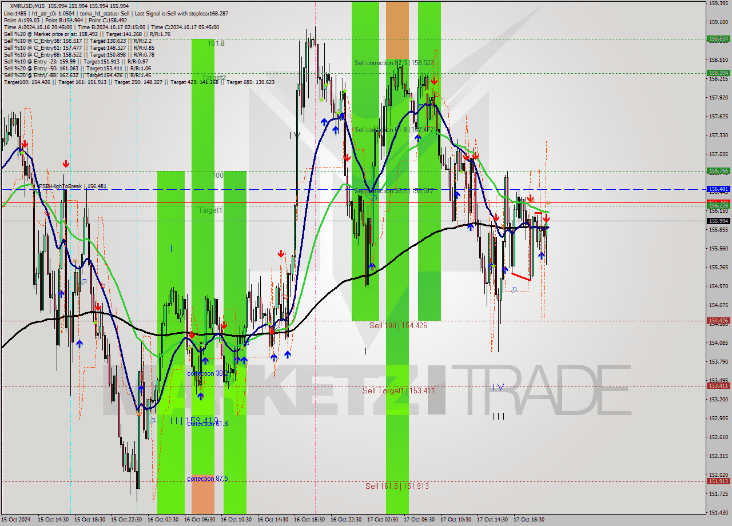
Task: Click the 152.610 price scale value
Action: [x=718, y=437]
